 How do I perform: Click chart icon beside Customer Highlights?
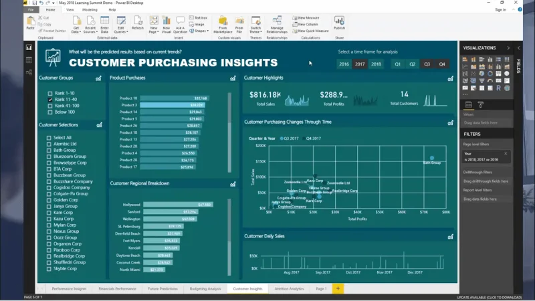[450, 78]
